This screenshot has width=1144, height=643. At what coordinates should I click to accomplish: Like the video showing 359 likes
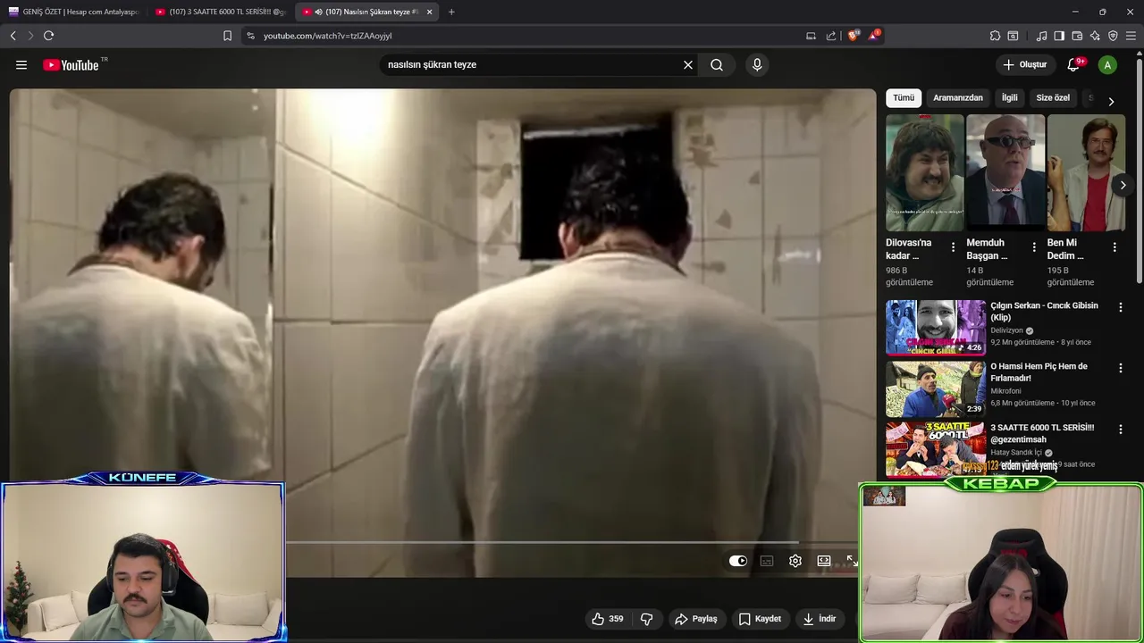pyautogui.click(x=608, y=619)
